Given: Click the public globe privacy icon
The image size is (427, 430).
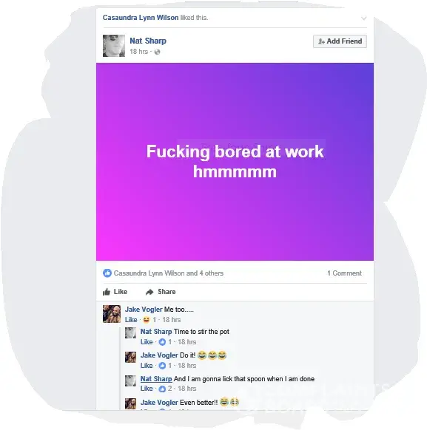Looking at the screenshot, I should coord(157,52).
